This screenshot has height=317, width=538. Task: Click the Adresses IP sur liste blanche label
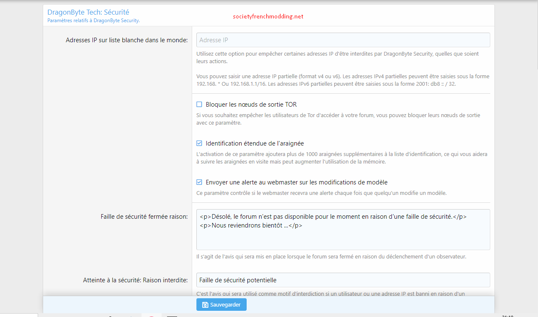click(126, 40)
